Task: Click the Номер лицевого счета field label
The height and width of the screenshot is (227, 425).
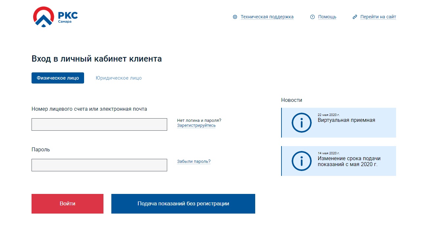Action: coord(89,109)
